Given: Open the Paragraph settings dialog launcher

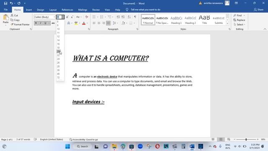Looking at the screenshot, I should click(x=137, y=29).
